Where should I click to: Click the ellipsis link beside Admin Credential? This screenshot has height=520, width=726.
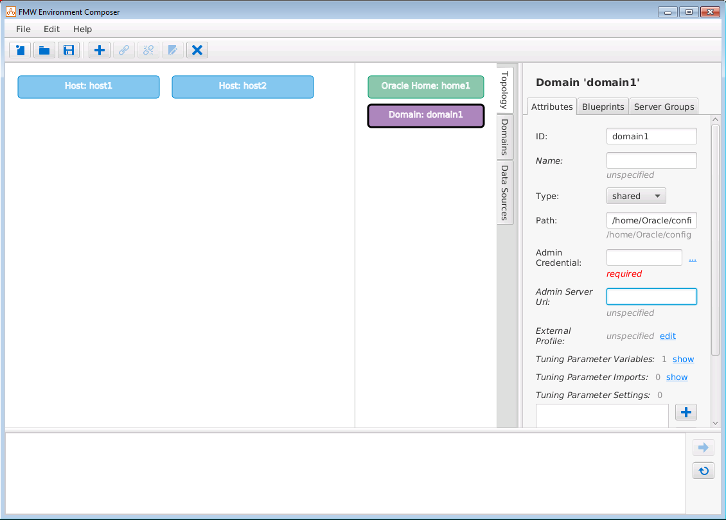692,259
